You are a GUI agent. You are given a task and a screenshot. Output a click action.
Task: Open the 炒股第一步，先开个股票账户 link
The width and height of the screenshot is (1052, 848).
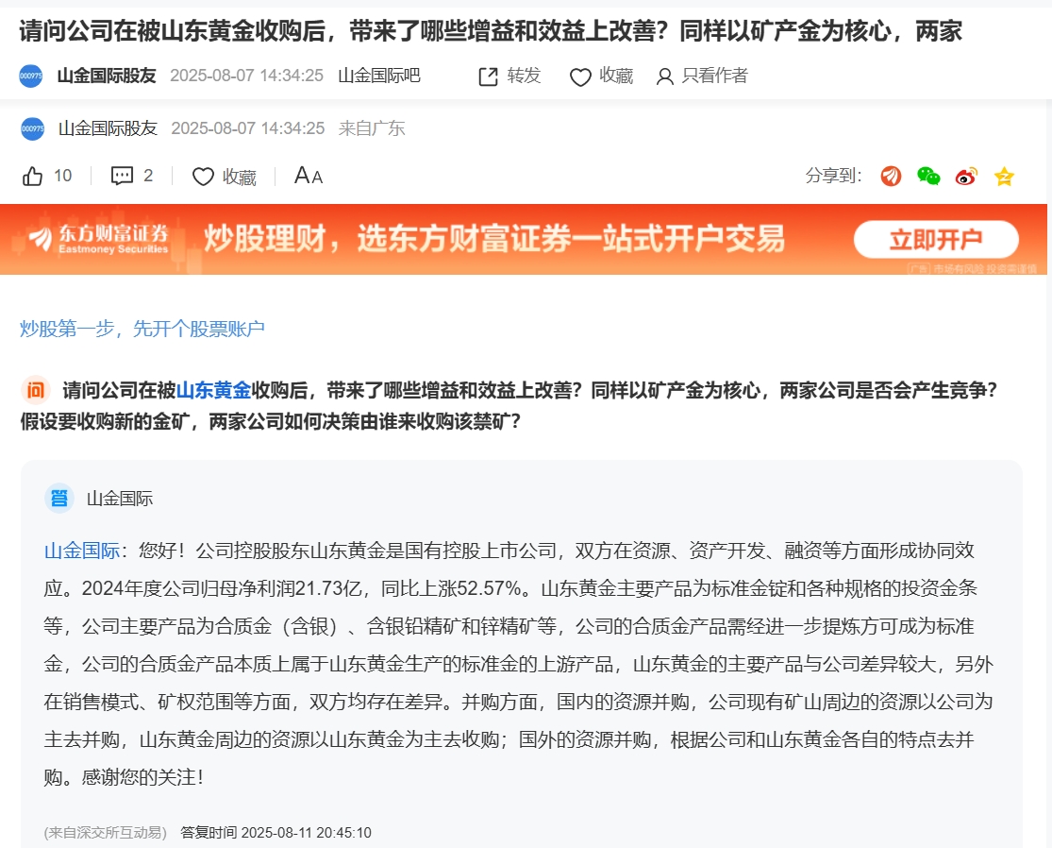pyautogui.click(x=142, y=329)
